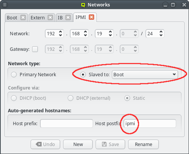
Task: Choose the DHCP (boot) radio option
Action: [x=14, y=98]
